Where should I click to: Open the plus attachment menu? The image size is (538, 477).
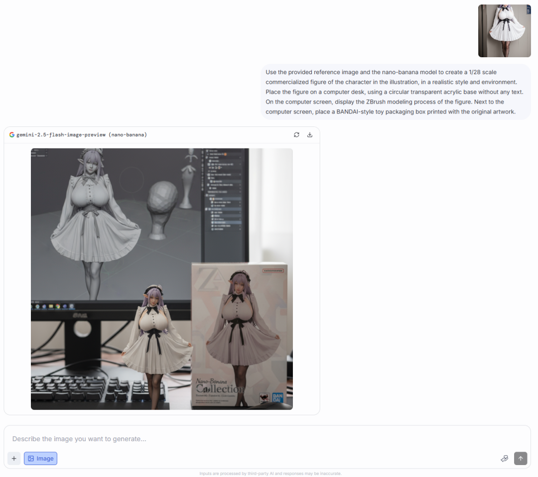click(x=14, y=459)
